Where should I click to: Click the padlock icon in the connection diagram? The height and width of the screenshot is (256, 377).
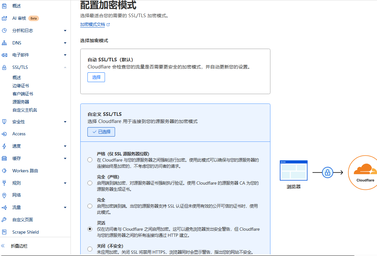click(328, 173)
